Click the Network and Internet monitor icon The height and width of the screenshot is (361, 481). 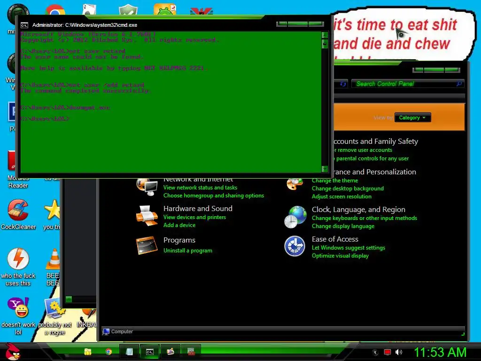click(x=147, y=187)
